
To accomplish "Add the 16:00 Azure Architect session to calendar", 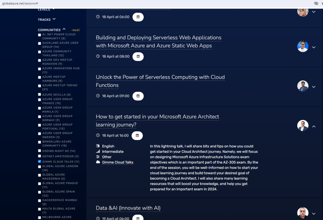I will click(137, 136).
